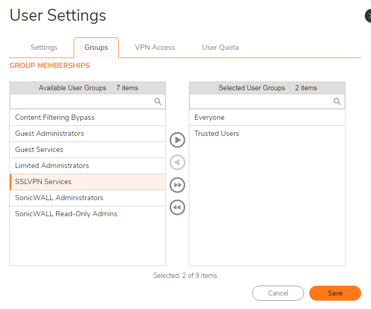
Task: Select Content Filtering Bypass group
Action: (x=88, y=118)
